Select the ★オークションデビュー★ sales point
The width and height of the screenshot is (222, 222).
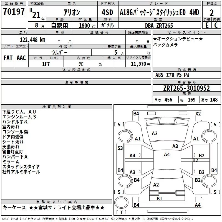point(178,39)
